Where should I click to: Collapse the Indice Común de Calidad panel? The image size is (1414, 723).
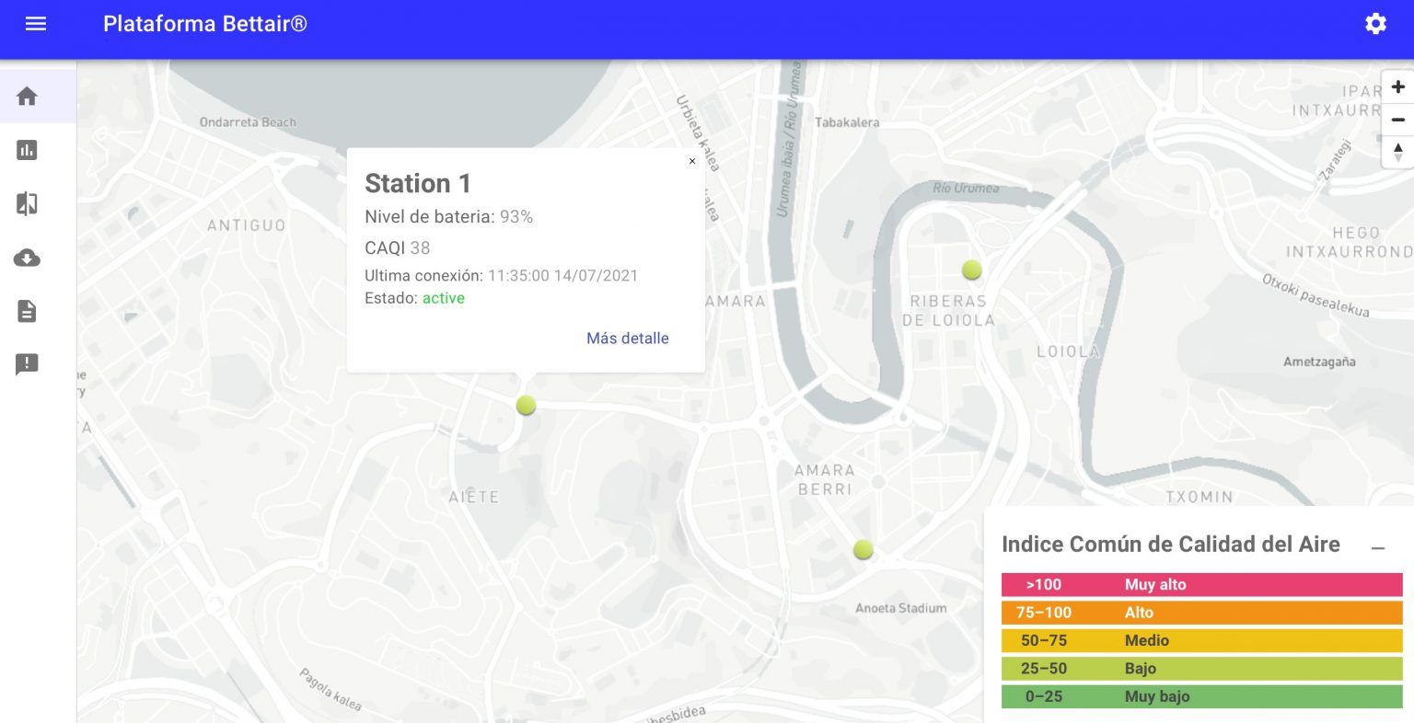point(1378,545)
